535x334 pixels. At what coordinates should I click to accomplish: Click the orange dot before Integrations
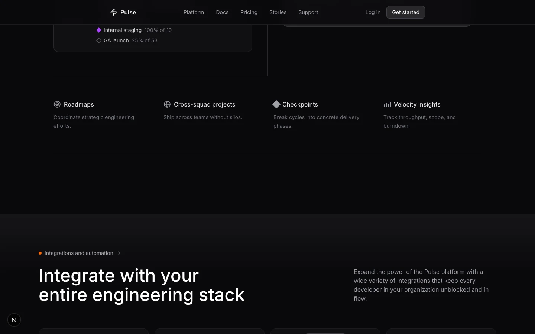[x=40, y=253]
